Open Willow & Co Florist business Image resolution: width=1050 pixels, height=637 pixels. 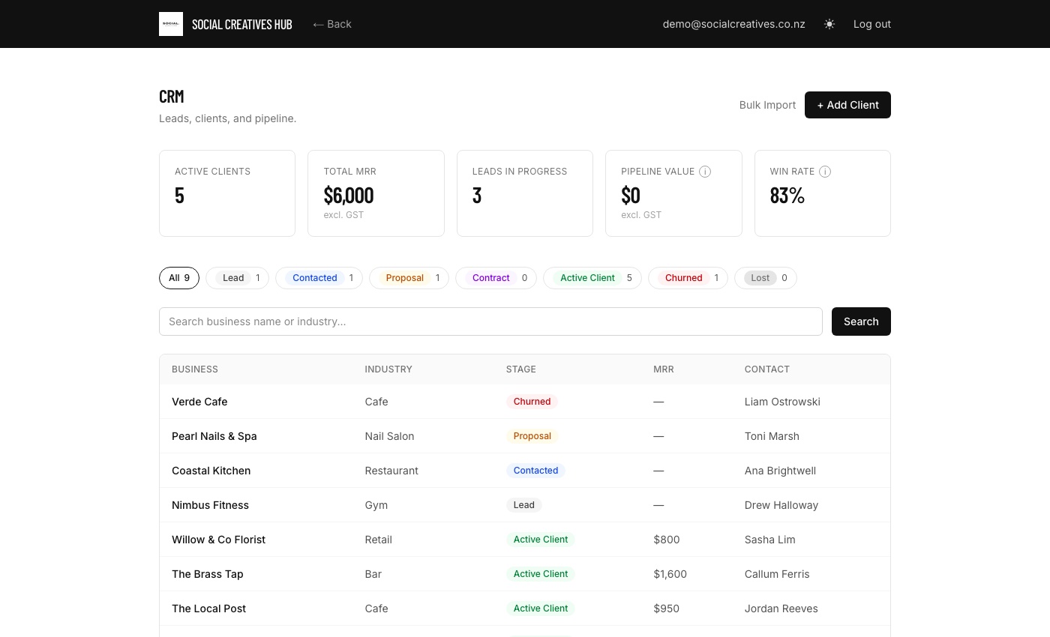pyautogui.click(x=218, y=540)
